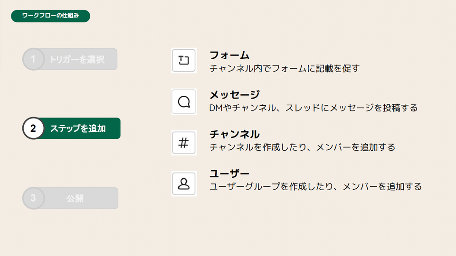Select the フォーム heading
Viewport: 456px width, 256px height.
[x=229, y=55]
